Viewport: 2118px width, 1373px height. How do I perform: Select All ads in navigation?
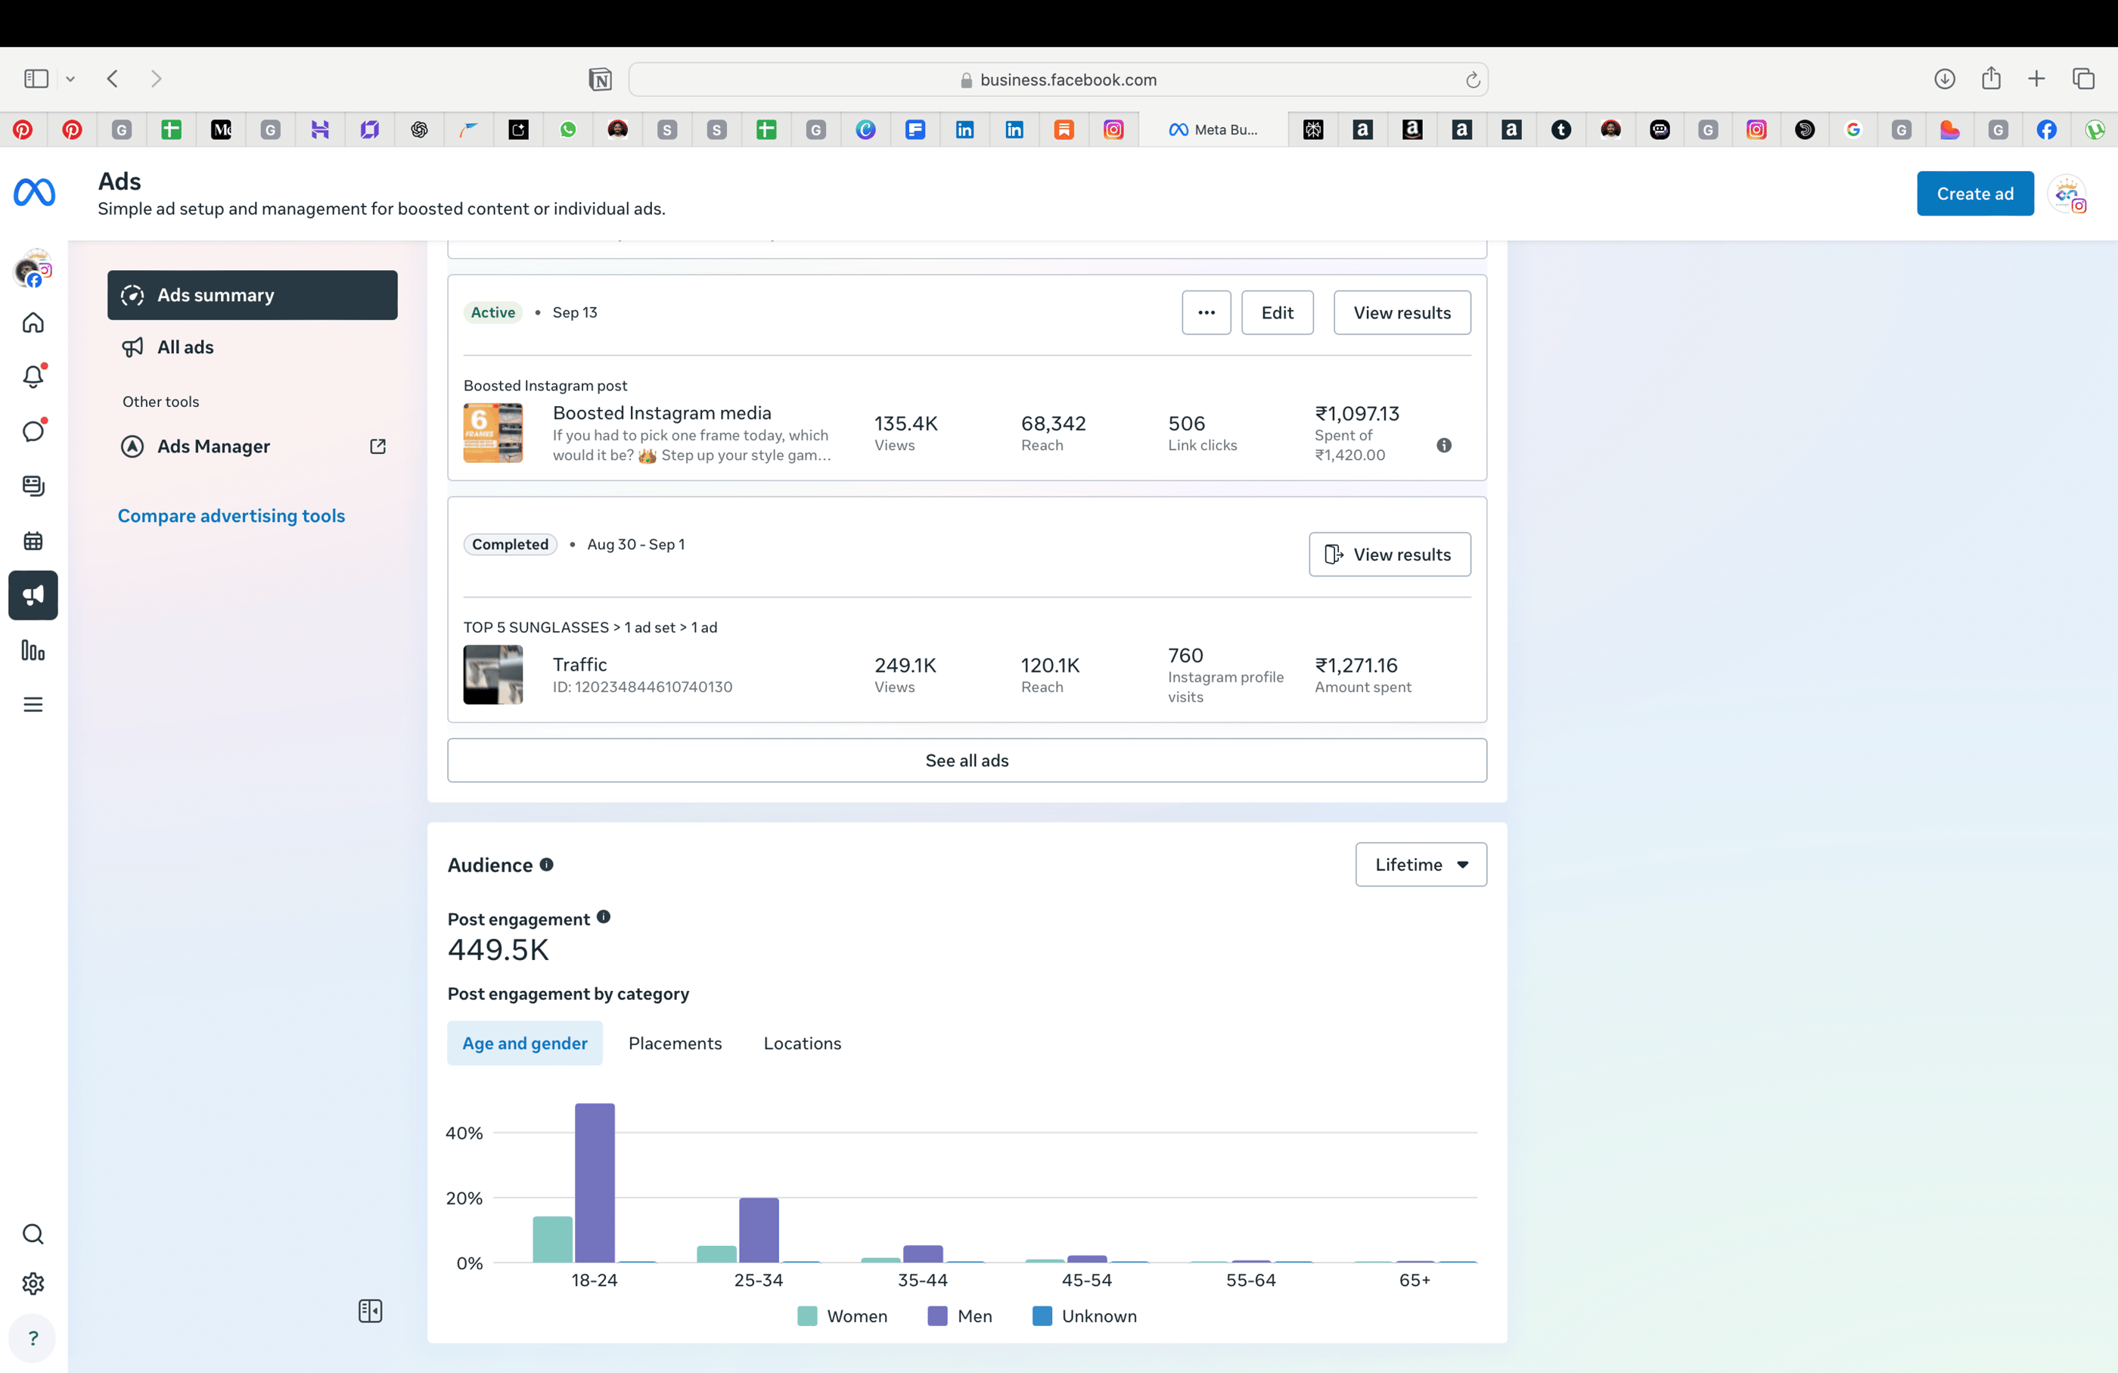tap(185, 347)
